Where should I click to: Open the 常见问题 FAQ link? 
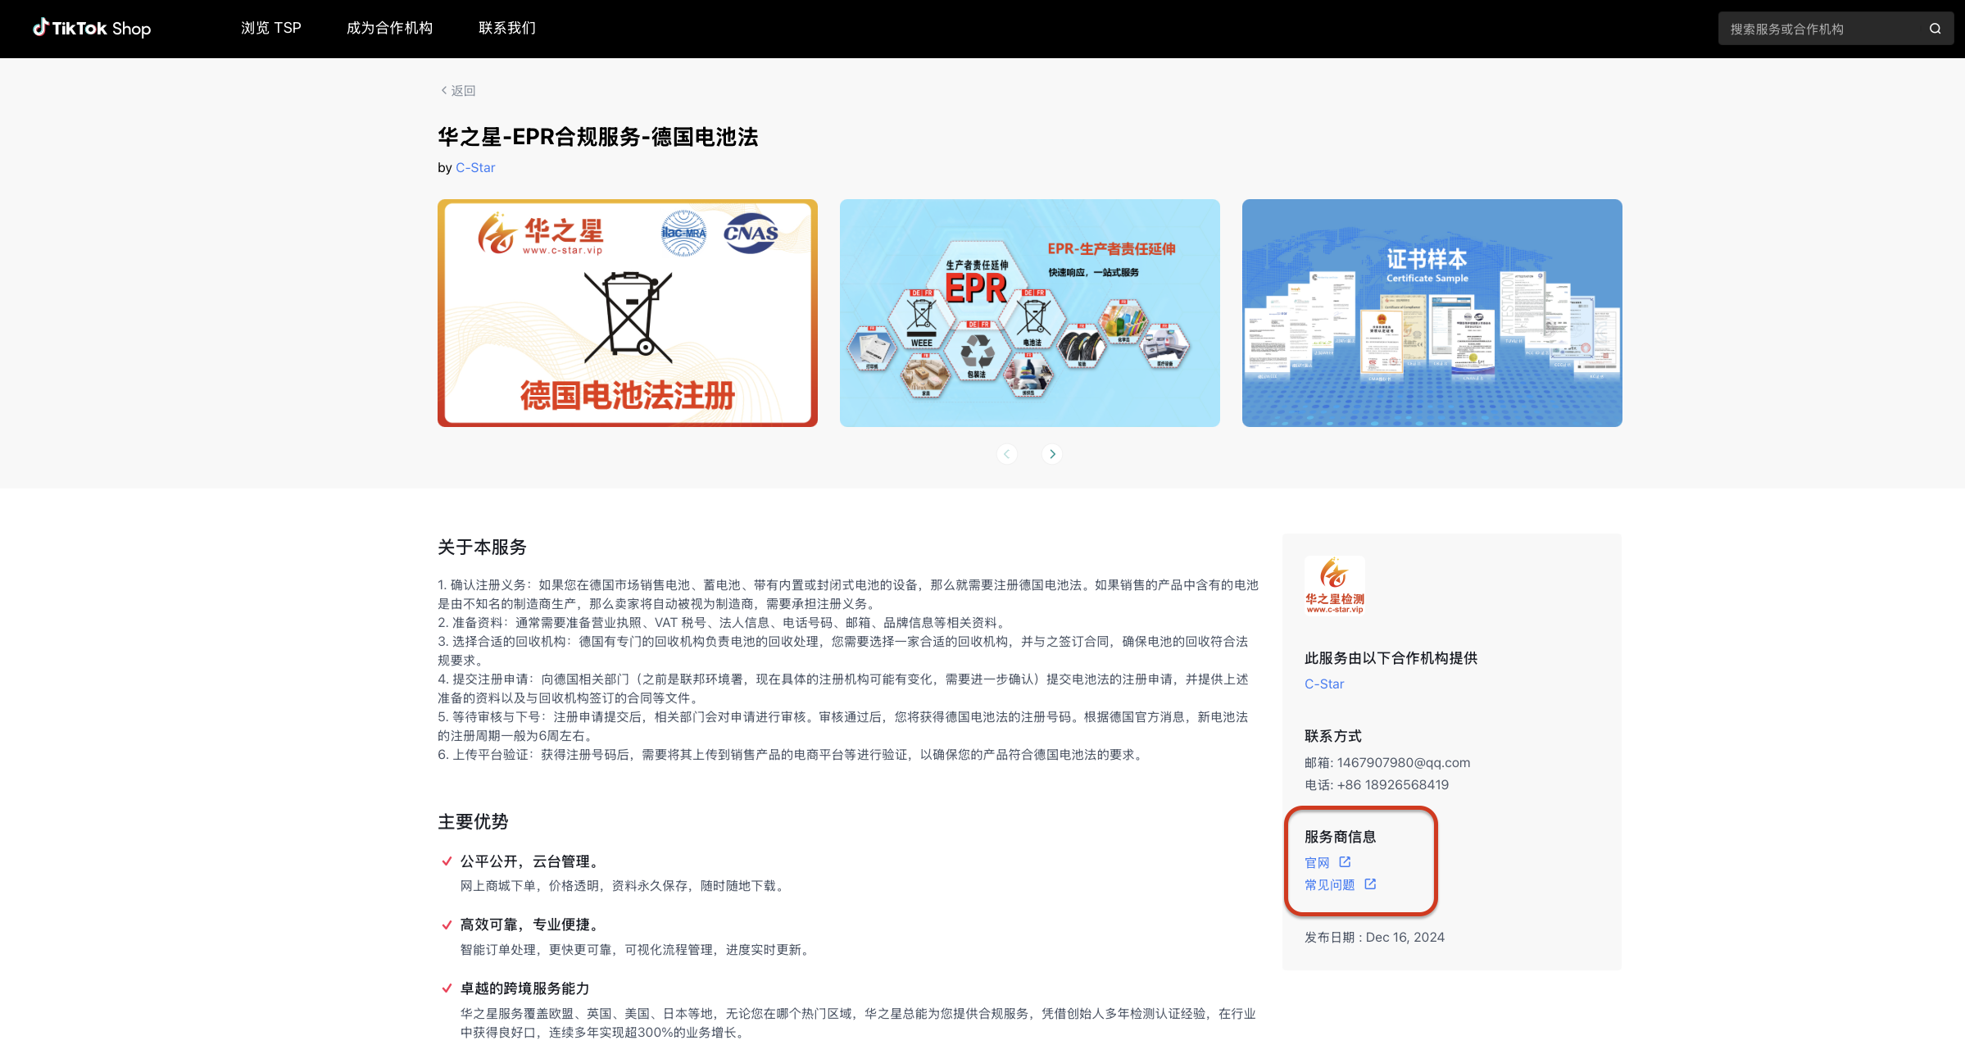tap(1329, 884)
